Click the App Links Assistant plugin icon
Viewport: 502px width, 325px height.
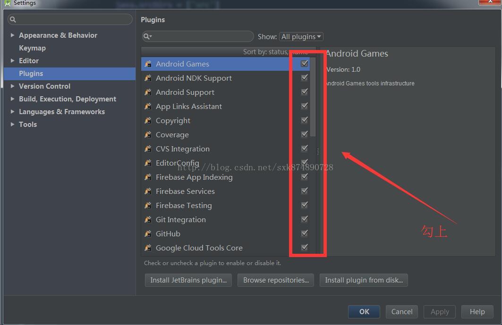[x=148, y=106]
